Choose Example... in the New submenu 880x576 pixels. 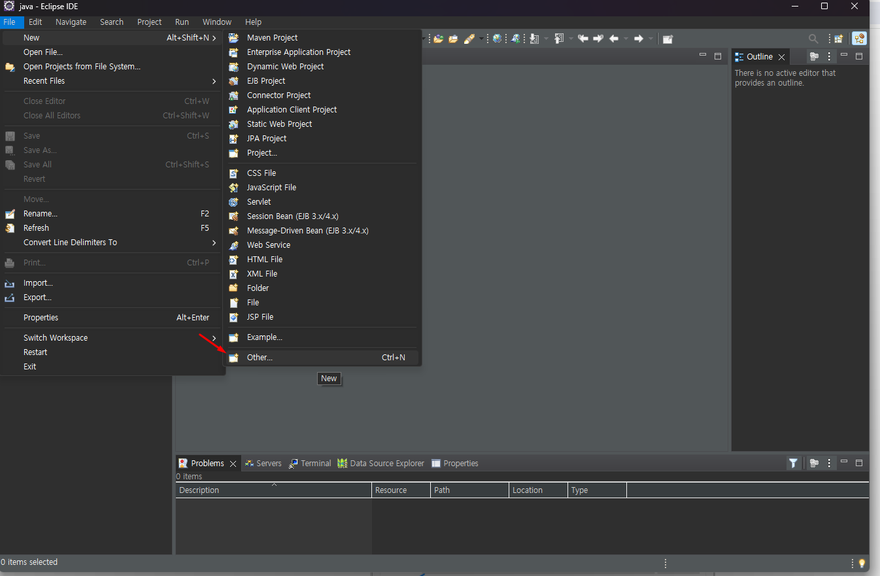pyautogui.click(x=322, y=337)
